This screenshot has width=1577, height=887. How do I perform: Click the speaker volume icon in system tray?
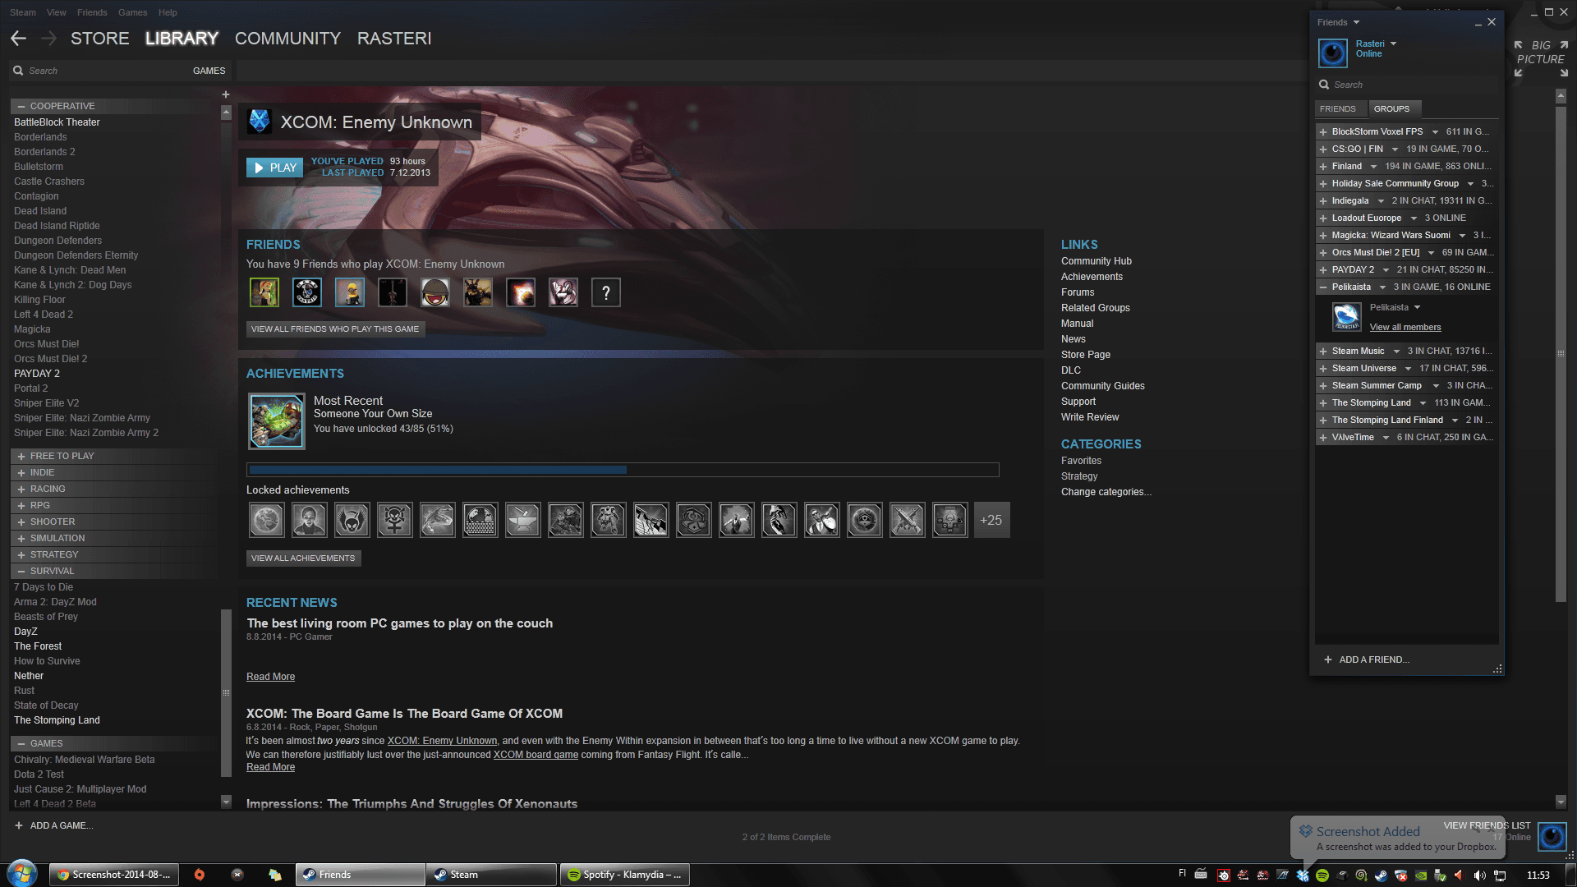(x=1479, y=876)
